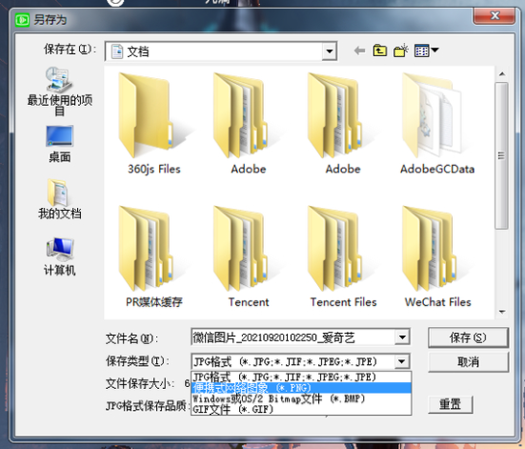Click the 保存(S) button

click(468, 337)
